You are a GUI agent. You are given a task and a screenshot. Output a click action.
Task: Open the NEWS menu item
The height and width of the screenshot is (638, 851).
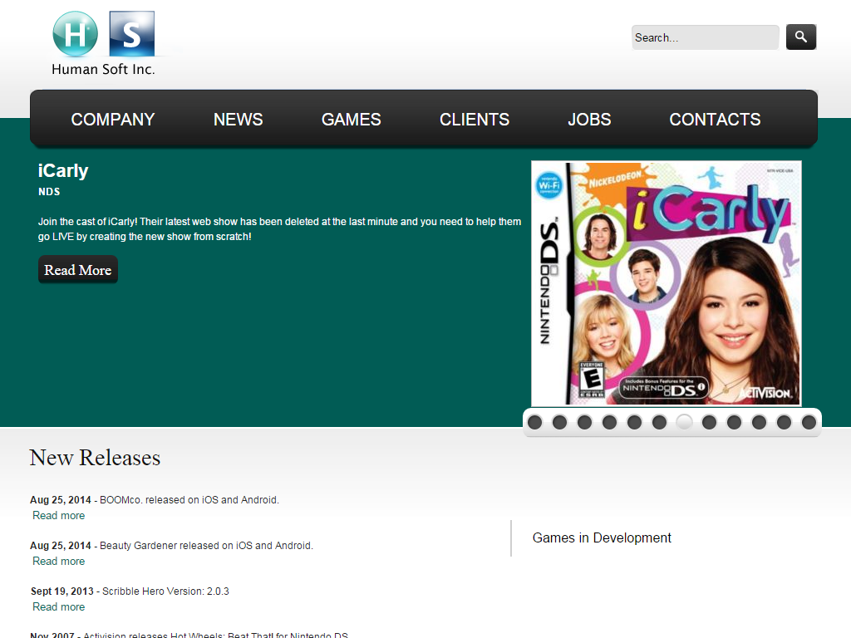pos(239,120)
